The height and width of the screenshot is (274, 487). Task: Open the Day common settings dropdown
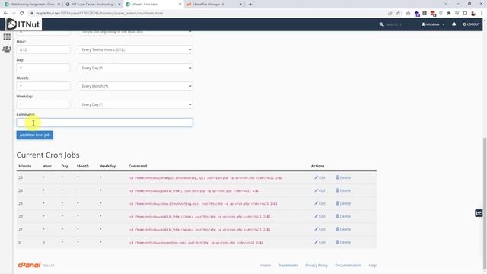click(x=135, y=68)
